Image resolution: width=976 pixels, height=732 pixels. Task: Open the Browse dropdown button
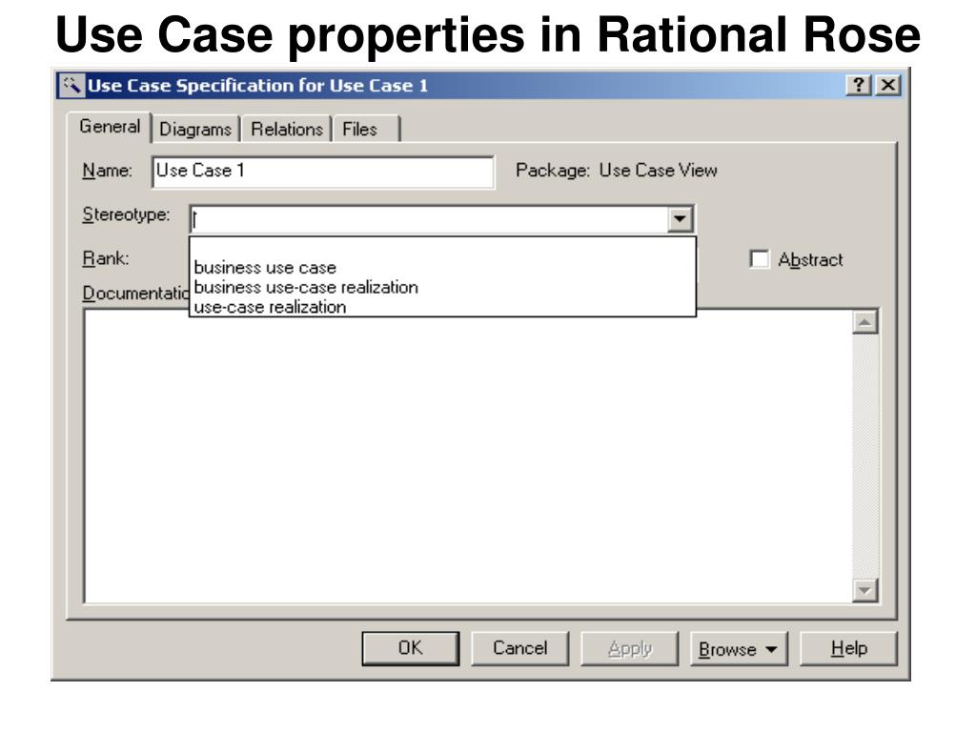pyautogui.click(x=739, y=648)
